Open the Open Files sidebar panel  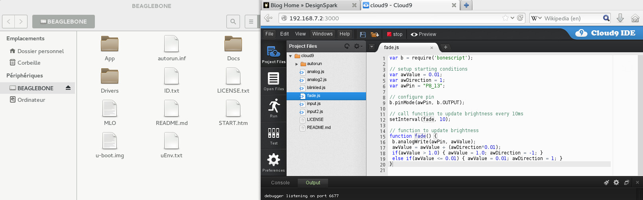[x=273, y=81]
